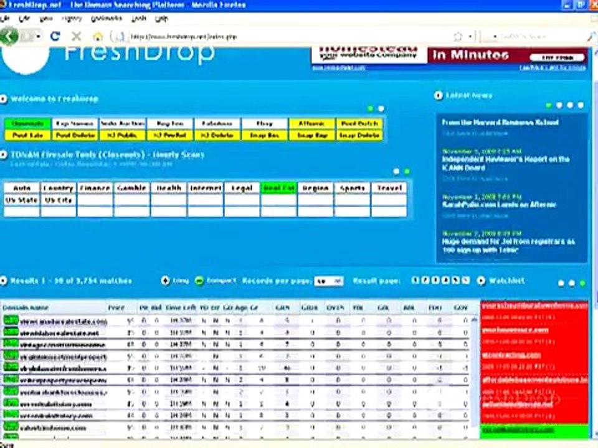Viewport: 598px width, 448px height.
Task: Switch to Long view icon
Action: point(165,281)
